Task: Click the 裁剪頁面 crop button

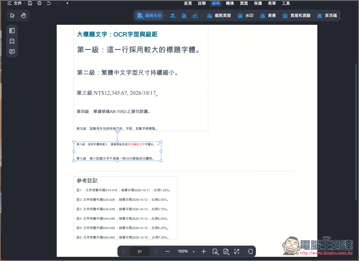Action: (x=219, y=16)
